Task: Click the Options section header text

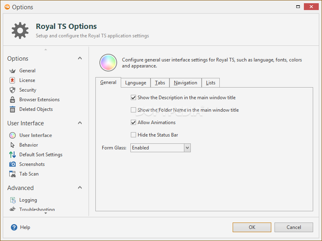Action: pos(18,59)
